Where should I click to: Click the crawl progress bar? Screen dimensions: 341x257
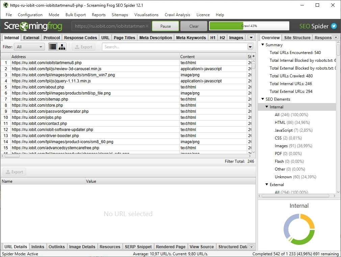[249, 26]
